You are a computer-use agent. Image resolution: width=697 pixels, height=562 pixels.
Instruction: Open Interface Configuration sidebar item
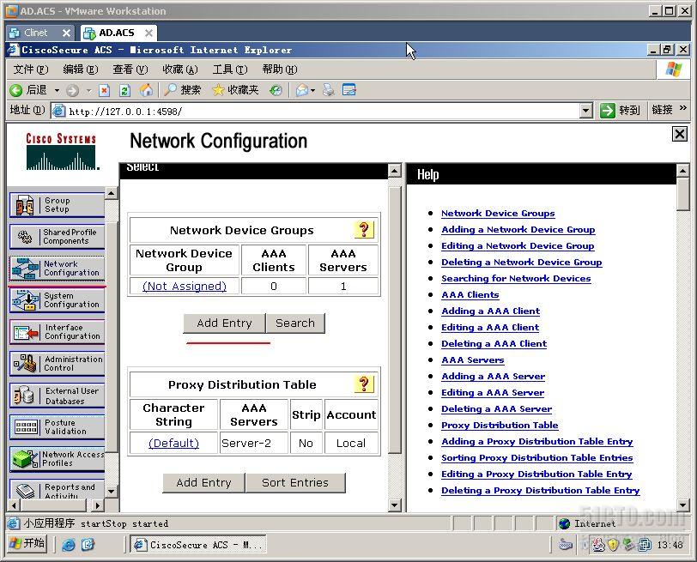pyautogui.click(x=57, y=332)
